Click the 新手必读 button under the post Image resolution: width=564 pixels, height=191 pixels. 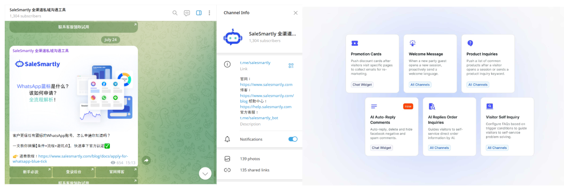(30, 172)
